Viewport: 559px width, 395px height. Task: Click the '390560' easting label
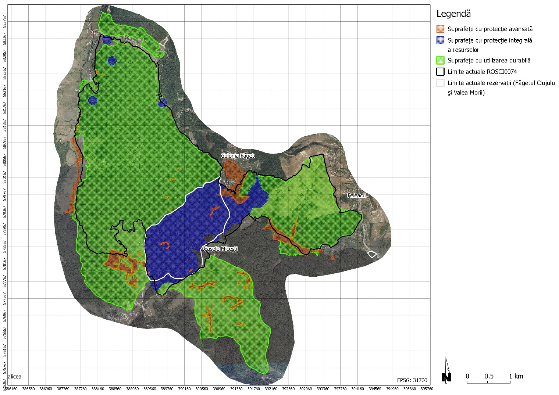click(x=202, y=388)
